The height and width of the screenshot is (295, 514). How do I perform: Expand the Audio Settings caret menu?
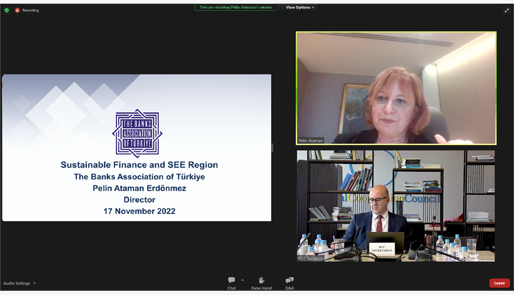tap(34, 283)
